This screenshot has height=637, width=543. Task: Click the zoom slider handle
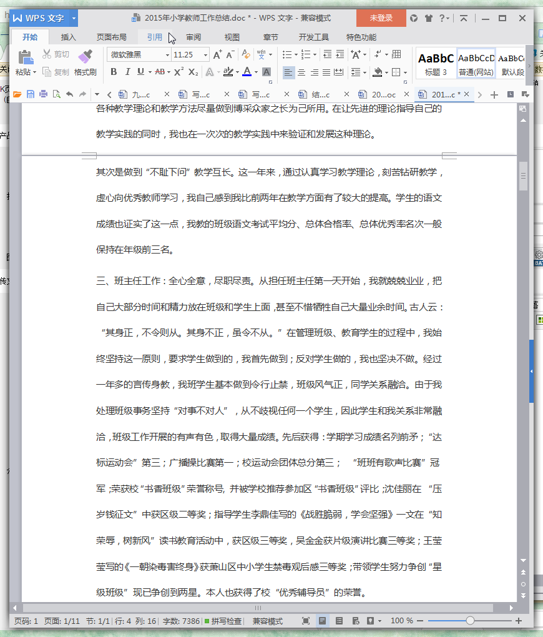(471, 621)
